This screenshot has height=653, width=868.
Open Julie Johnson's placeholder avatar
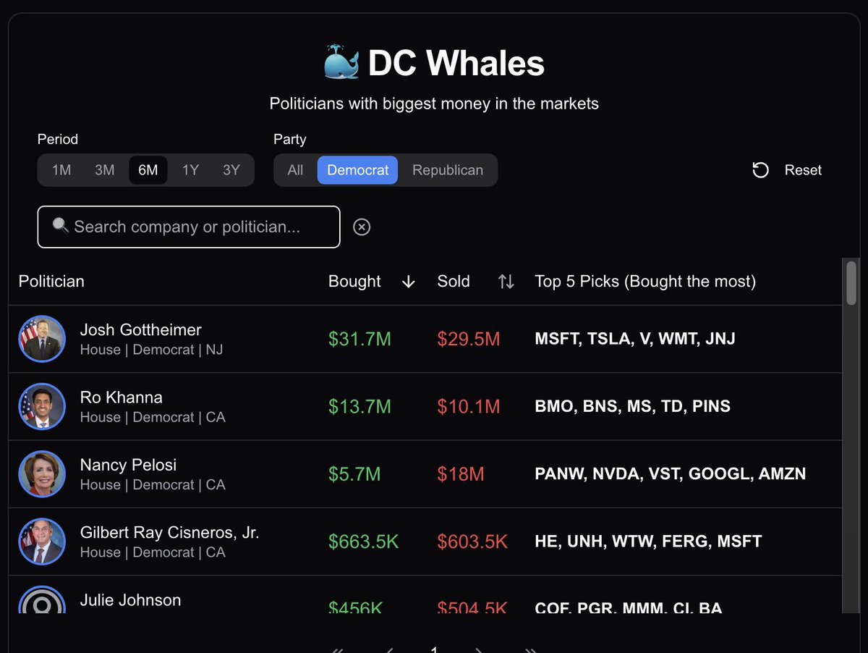[x=42, y=599]
